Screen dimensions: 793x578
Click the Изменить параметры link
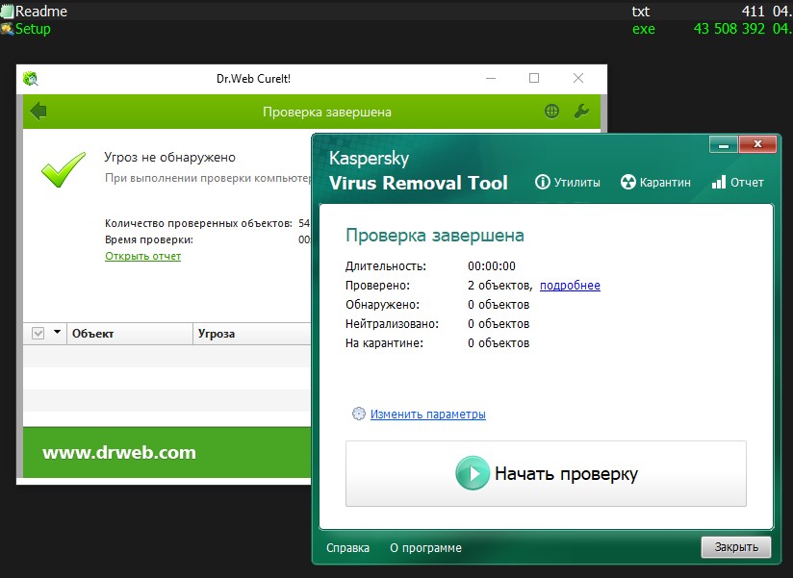pyautogui.click(x=428, y=414)
